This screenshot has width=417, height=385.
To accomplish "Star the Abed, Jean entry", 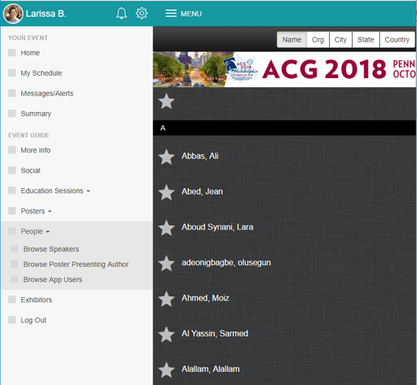I will click(167, 192).
